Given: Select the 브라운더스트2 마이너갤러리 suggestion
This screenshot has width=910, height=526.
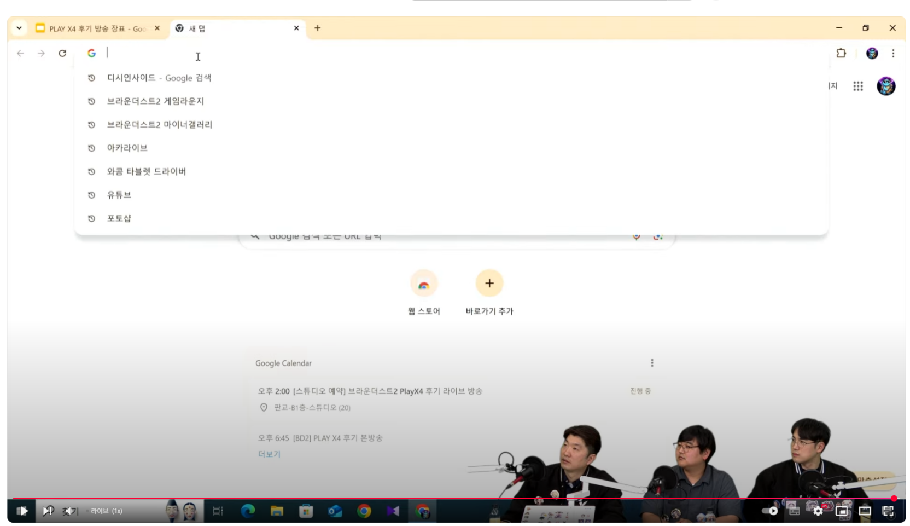Looking at the screenshot, I should [x=451, y=125].
